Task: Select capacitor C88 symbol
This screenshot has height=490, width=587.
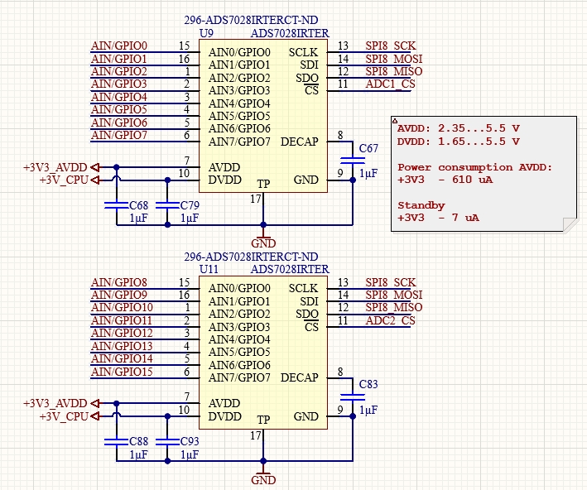Action: [x=117, y=442]
